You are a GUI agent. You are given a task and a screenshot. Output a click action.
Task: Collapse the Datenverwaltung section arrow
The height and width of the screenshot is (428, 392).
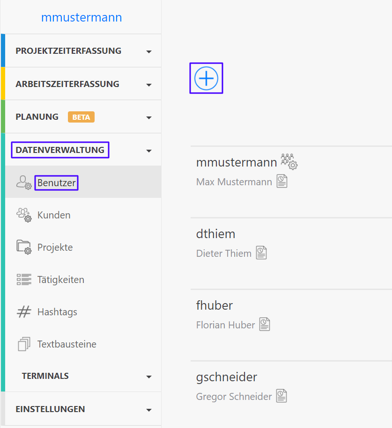149,151
